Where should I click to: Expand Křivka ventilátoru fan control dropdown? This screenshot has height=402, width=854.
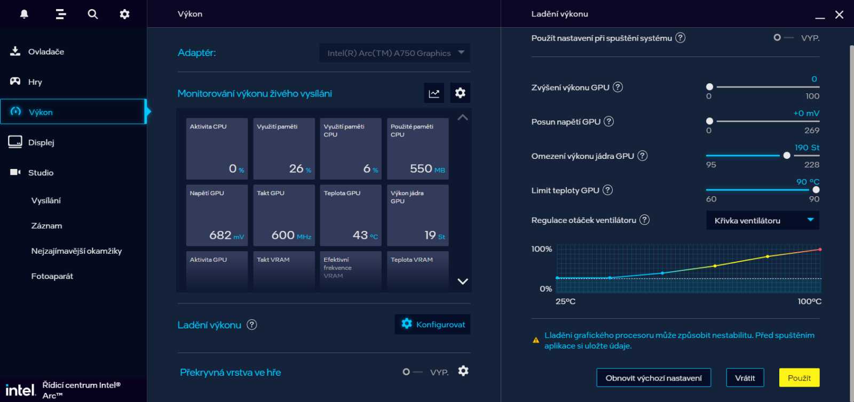point(762,220)
